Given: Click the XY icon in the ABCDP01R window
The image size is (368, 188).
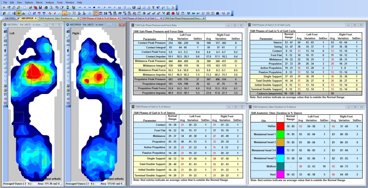Looking at the screenshot, I should (67, 45).
